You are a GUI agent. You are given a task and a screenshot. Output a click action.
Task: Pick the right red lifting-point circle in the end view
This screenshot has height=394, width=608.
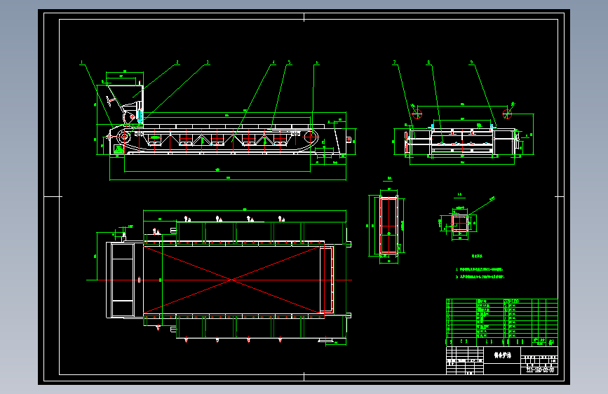pos(507,114)
